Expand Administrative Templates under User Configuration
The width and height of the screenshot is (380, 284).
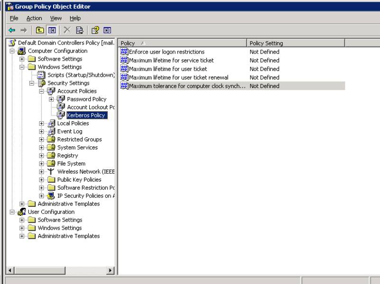[x=22, y=236]
